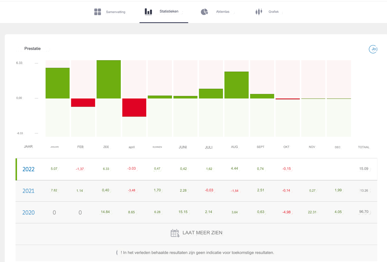The image size is (387, 262).
Task: Click the red February chart bar
Action: click(83, 103)
